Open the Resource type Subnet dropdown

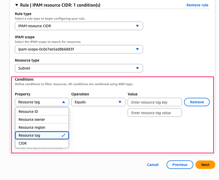click(x=79, y=68)
